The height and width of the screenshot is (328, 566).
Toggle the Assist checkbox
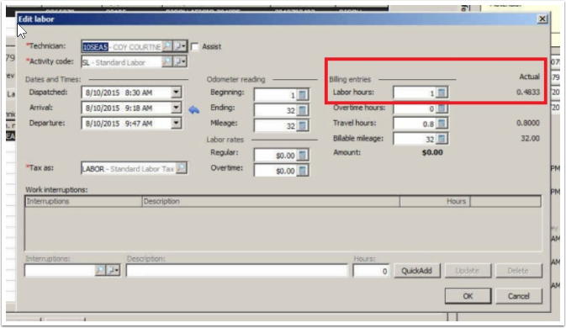click(x=194, y=46)
